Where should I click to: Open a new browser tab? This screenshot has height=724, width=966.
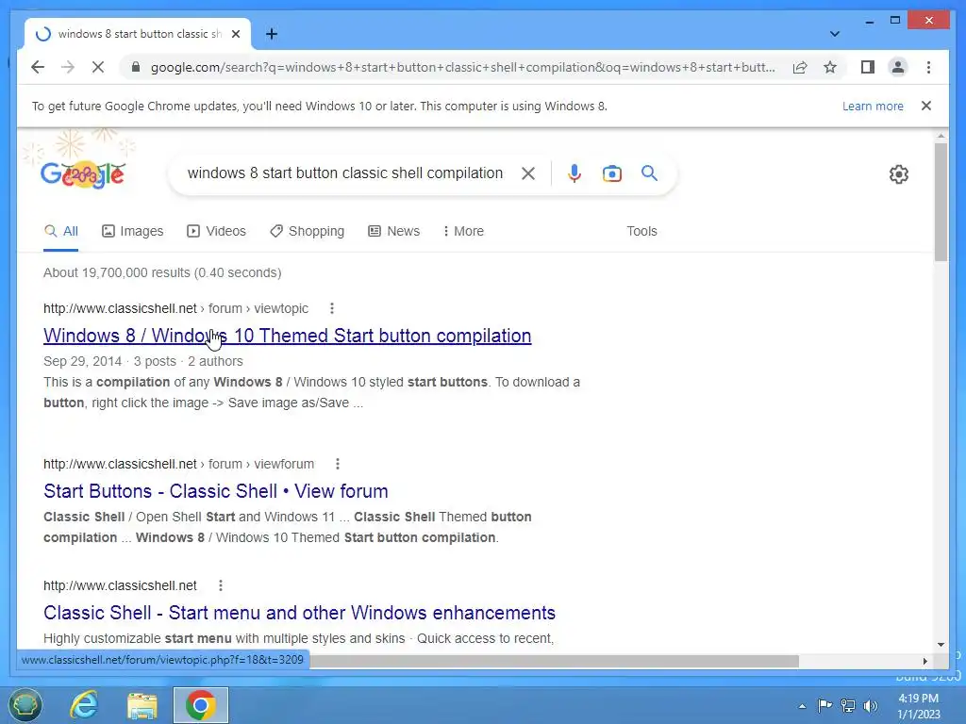[271, 34]
